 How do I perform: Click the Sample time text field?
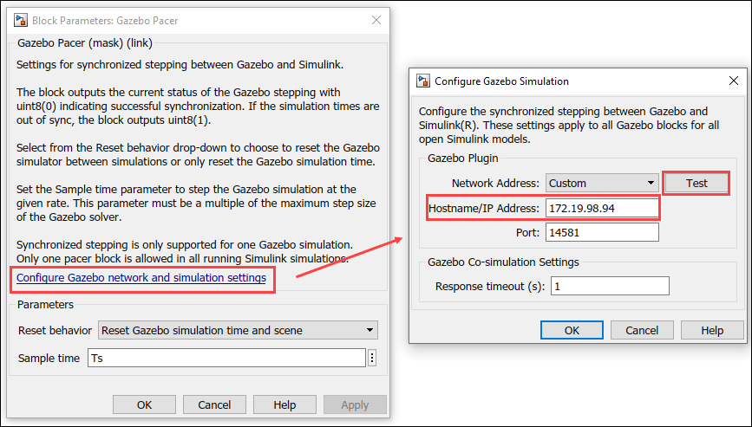click(x=226, y=358)
